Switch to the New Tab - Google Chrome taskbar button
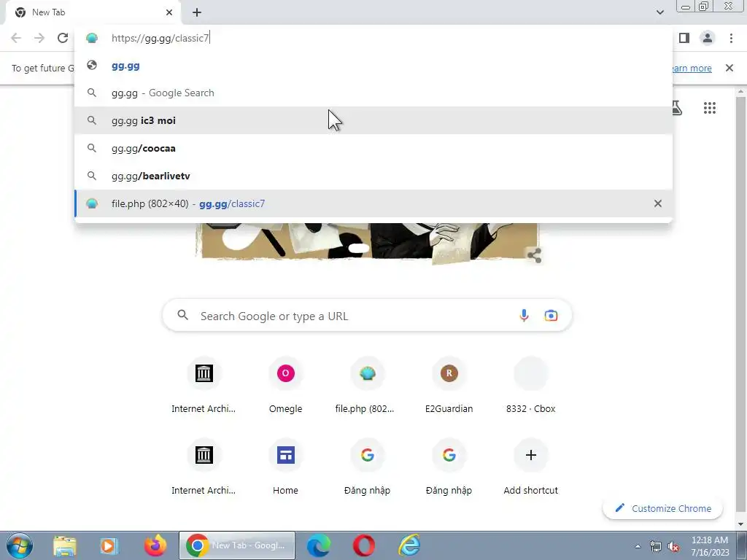 click(x=237, y=545)
